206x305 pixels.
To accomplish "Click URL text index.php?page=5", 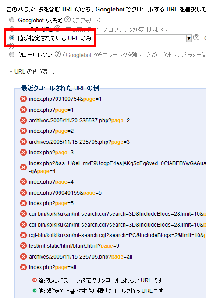I will pyautogui.click(x=51, y=203).
